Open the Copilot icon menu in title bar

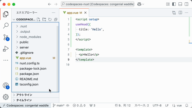(x=140, y=4)
